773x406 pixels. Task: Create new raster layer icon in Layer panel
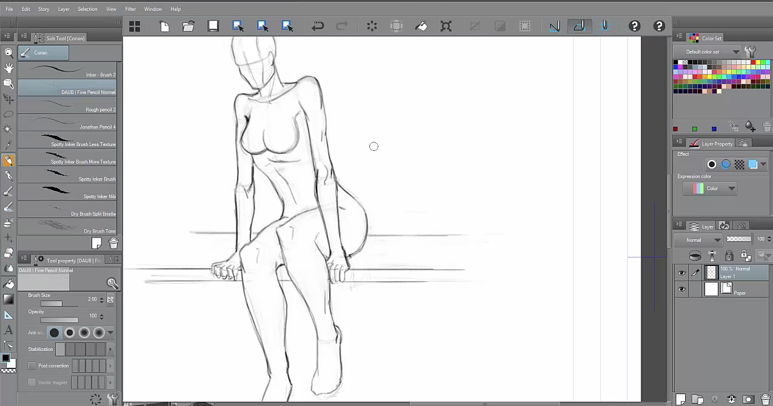680,399
